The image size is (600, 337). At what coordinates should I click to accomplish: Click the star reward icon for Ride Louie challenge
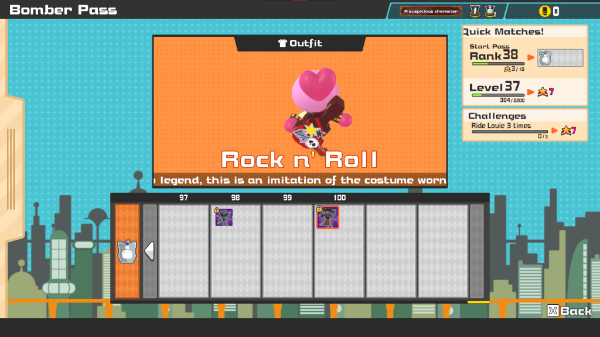point(566,130)
